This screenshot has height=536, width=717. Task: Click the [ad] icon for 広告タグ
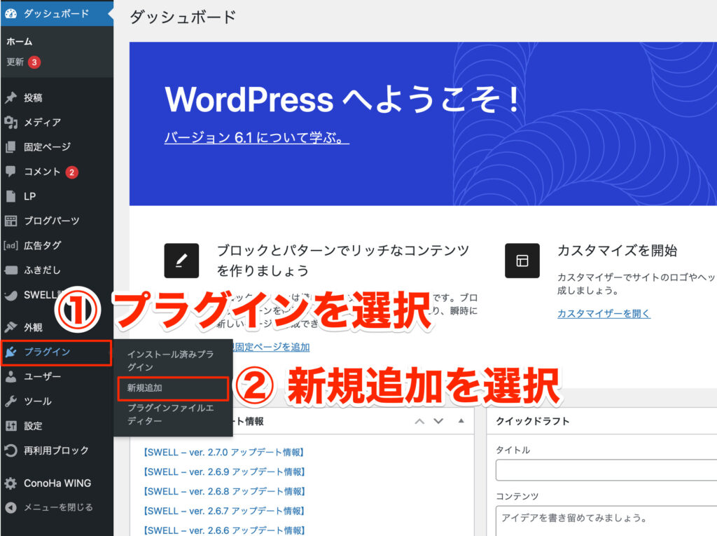(x=11, y=246)
